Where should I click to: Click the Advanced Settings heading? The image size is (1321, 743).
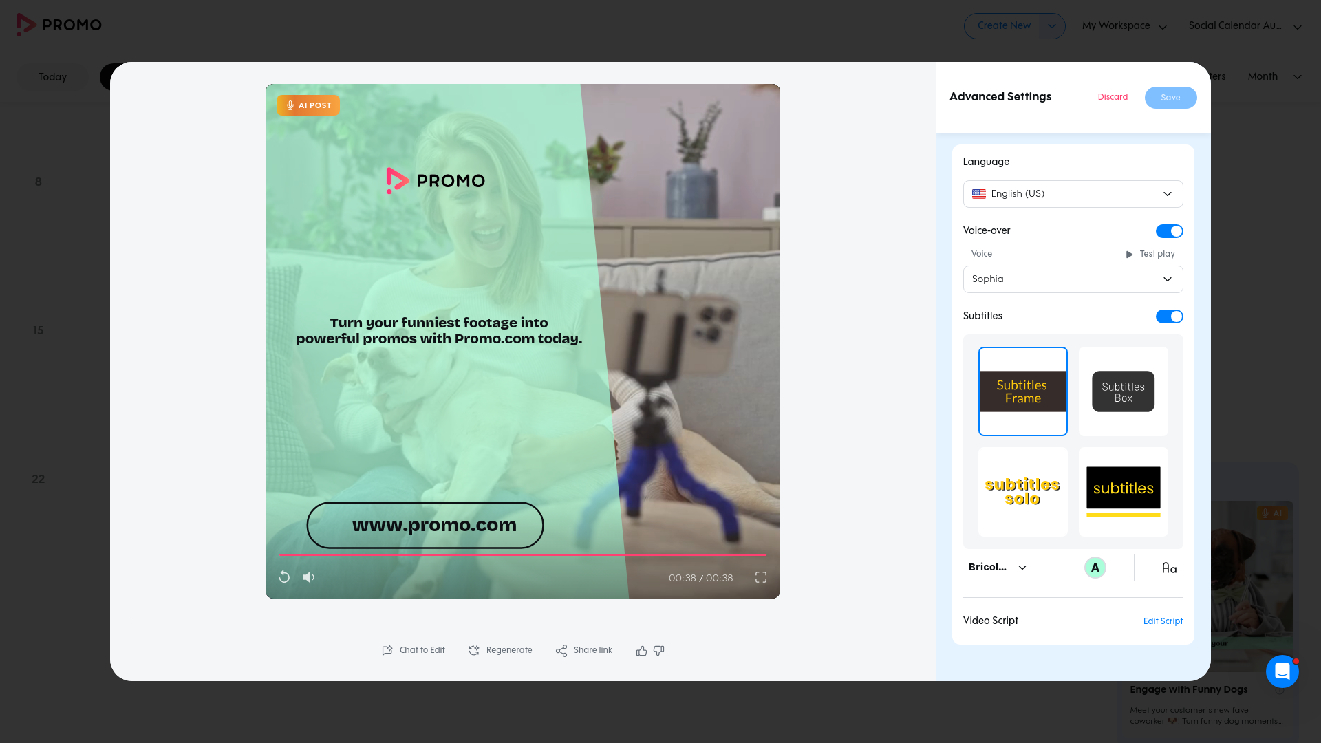pos(1000,97)
